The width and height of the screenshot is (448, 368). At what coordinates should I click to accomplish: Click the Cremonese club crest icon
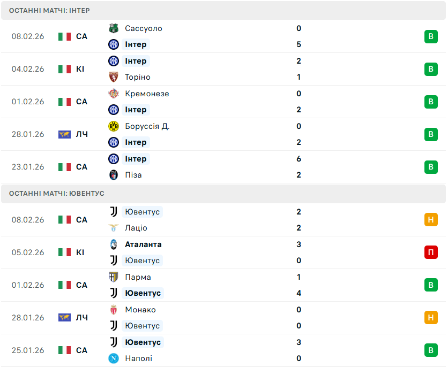(x=113, y=94)
